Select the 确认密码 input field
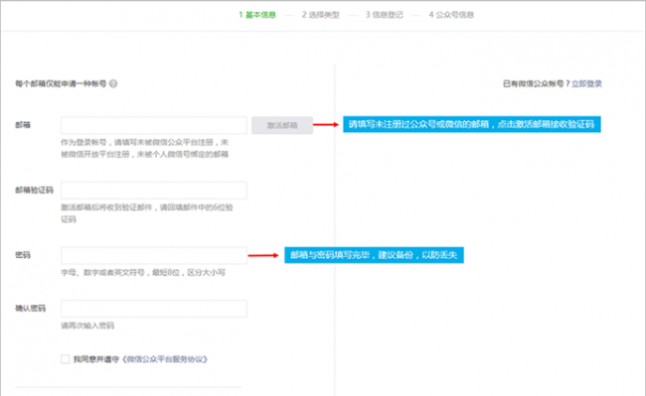 click(x=154, y=309)
